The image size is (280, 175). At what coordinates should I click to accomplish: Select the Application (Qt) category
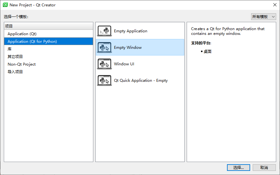tap(49, 34)
